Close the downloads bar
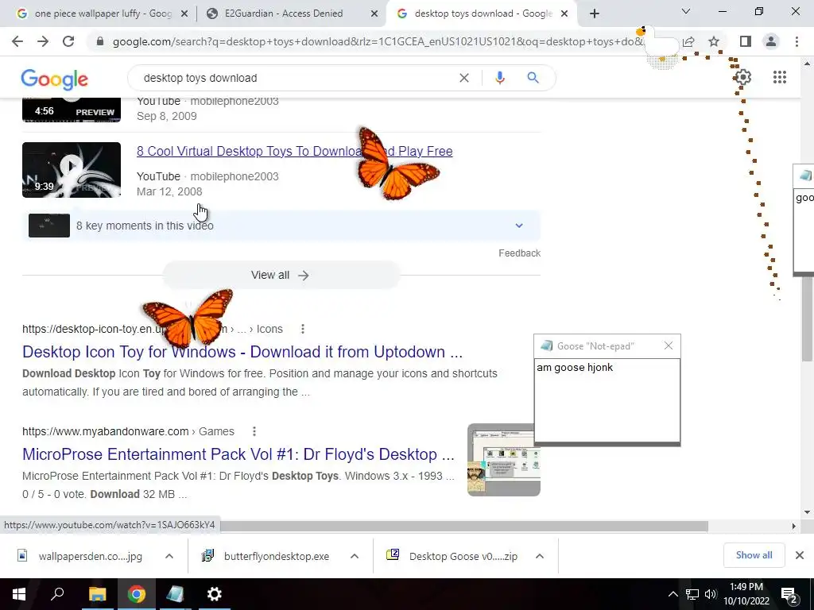The height and width of the screenshot is (610, 814). pos(800,555)
